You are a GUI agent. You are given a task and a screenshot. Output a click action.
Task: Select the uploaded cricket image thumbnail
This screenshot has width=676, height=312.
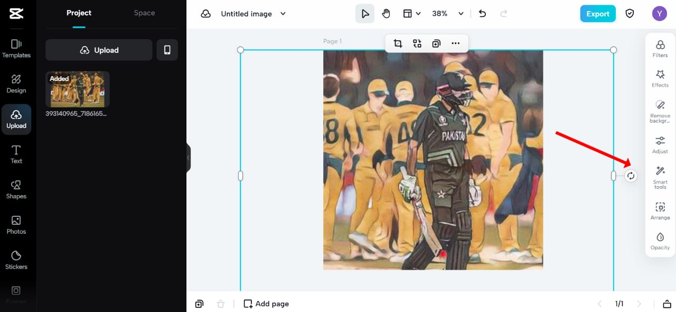click(78, 89)
